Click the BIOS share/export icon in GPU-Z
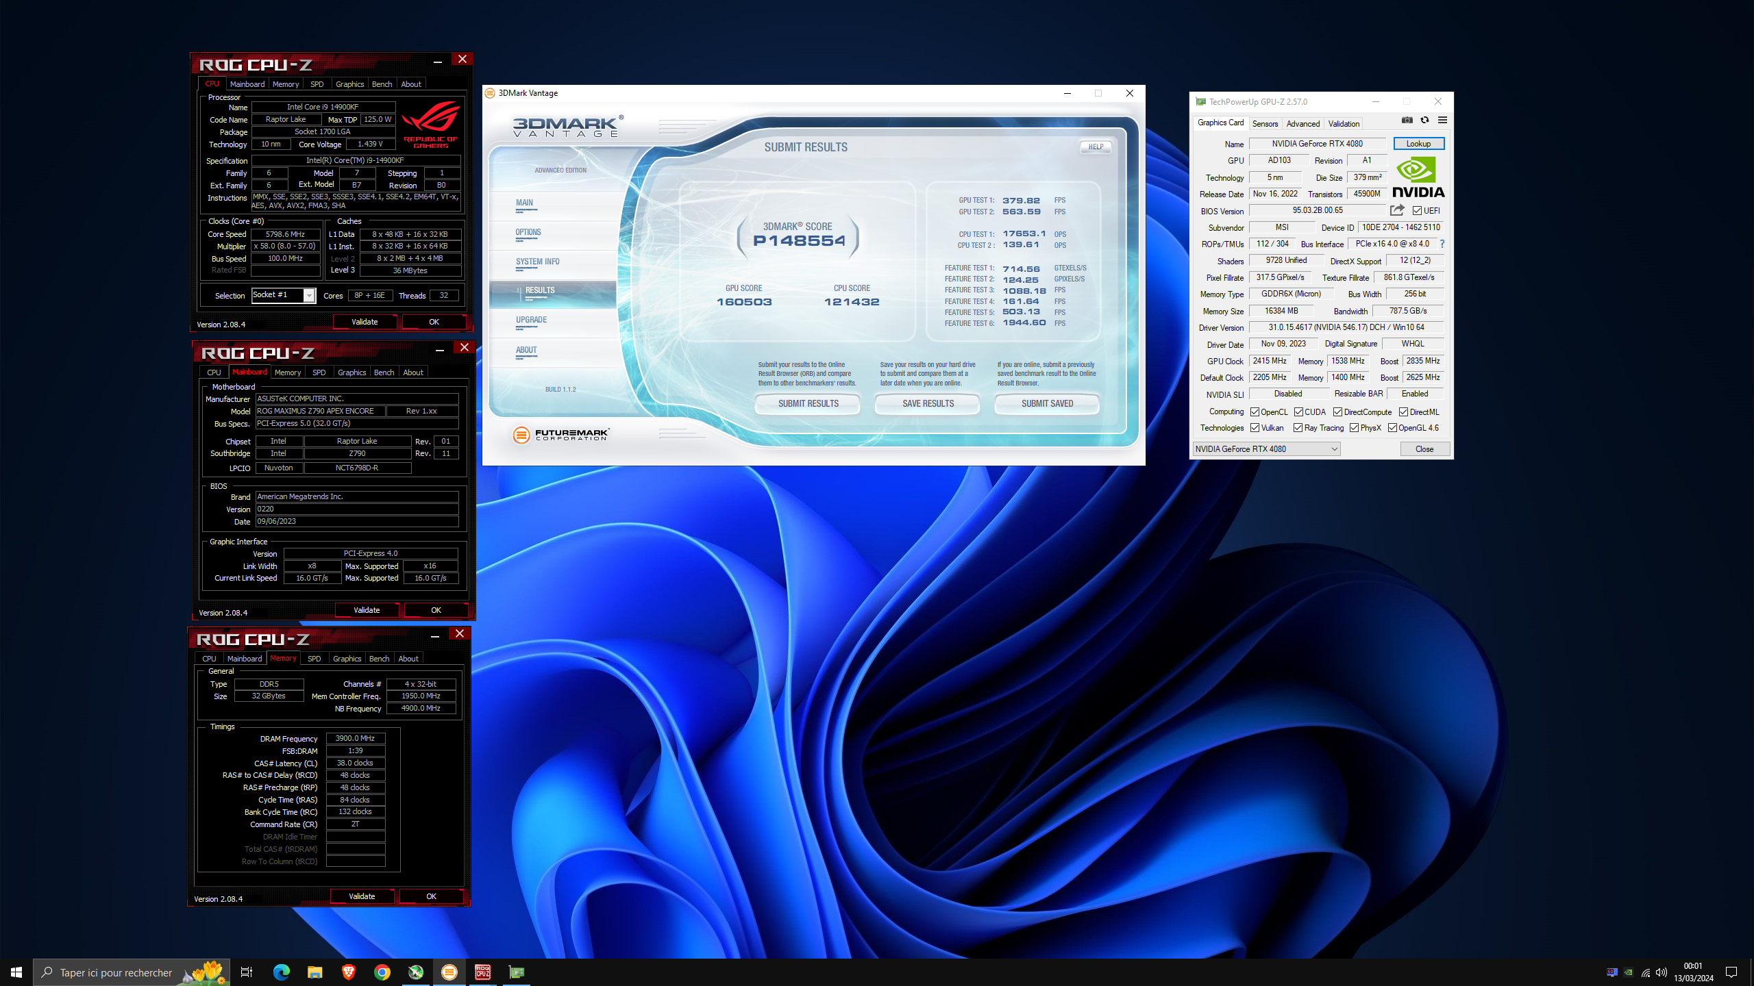Screen dimensions: 1754x986 pos(1397,210)
